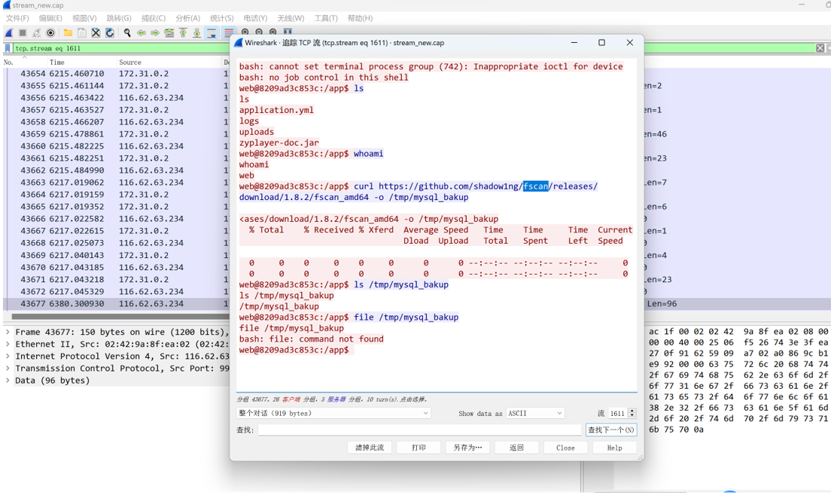831x495 pixels.
Task: Open the 统计(S) menu
Action: 221,18
